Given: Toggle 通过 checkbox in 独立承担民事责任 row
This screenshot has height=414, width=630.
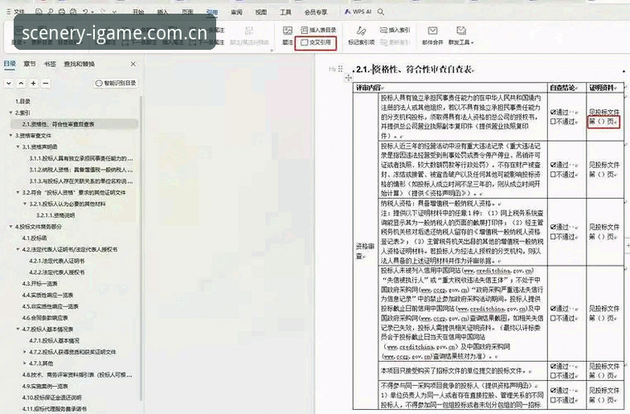Looking at the screenshot, I should 553,113.
